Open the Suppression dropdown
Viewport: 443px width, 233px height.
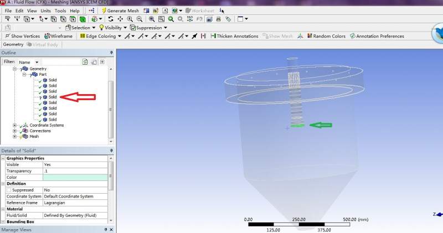pyautogui.click(x=148, y=28)
